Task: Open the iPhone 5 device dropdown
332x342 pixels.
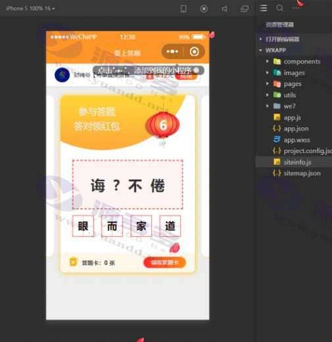Action: 30,9
